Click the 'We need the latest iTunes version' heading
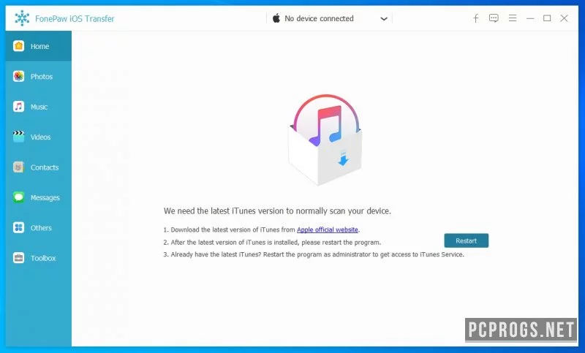This screenshot has height=353, width=585. tap(277, 211)
